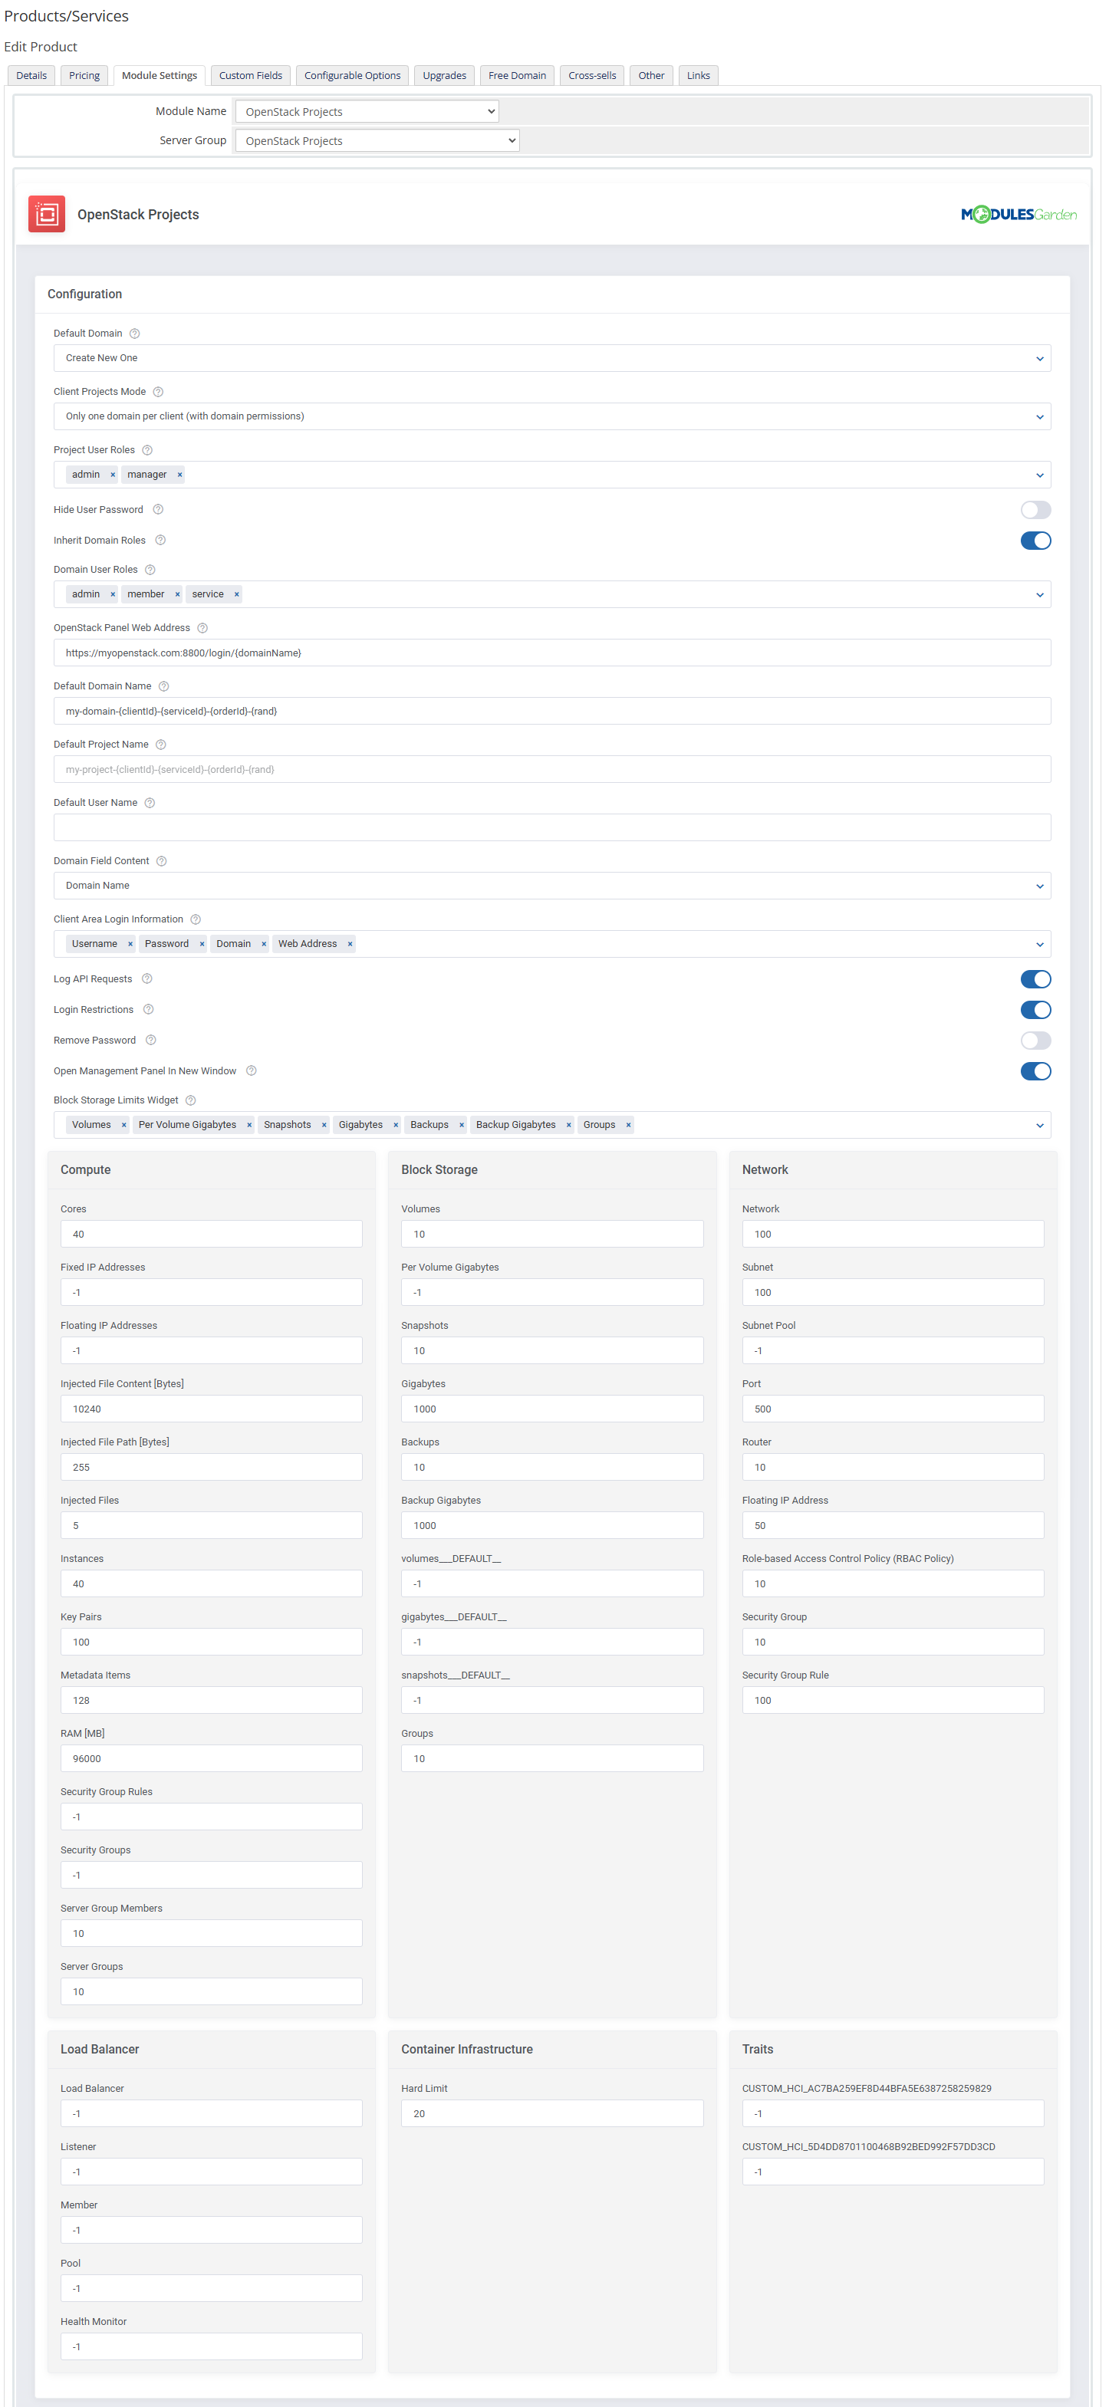Click the ModulesGarden logo

tap(1019, 215)
